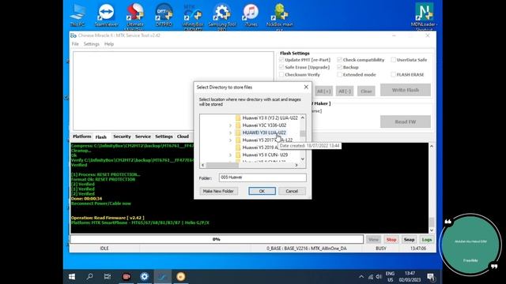
Task: Expand the Huawei Y5 2017 folder
Action: (x=230, y=140)
